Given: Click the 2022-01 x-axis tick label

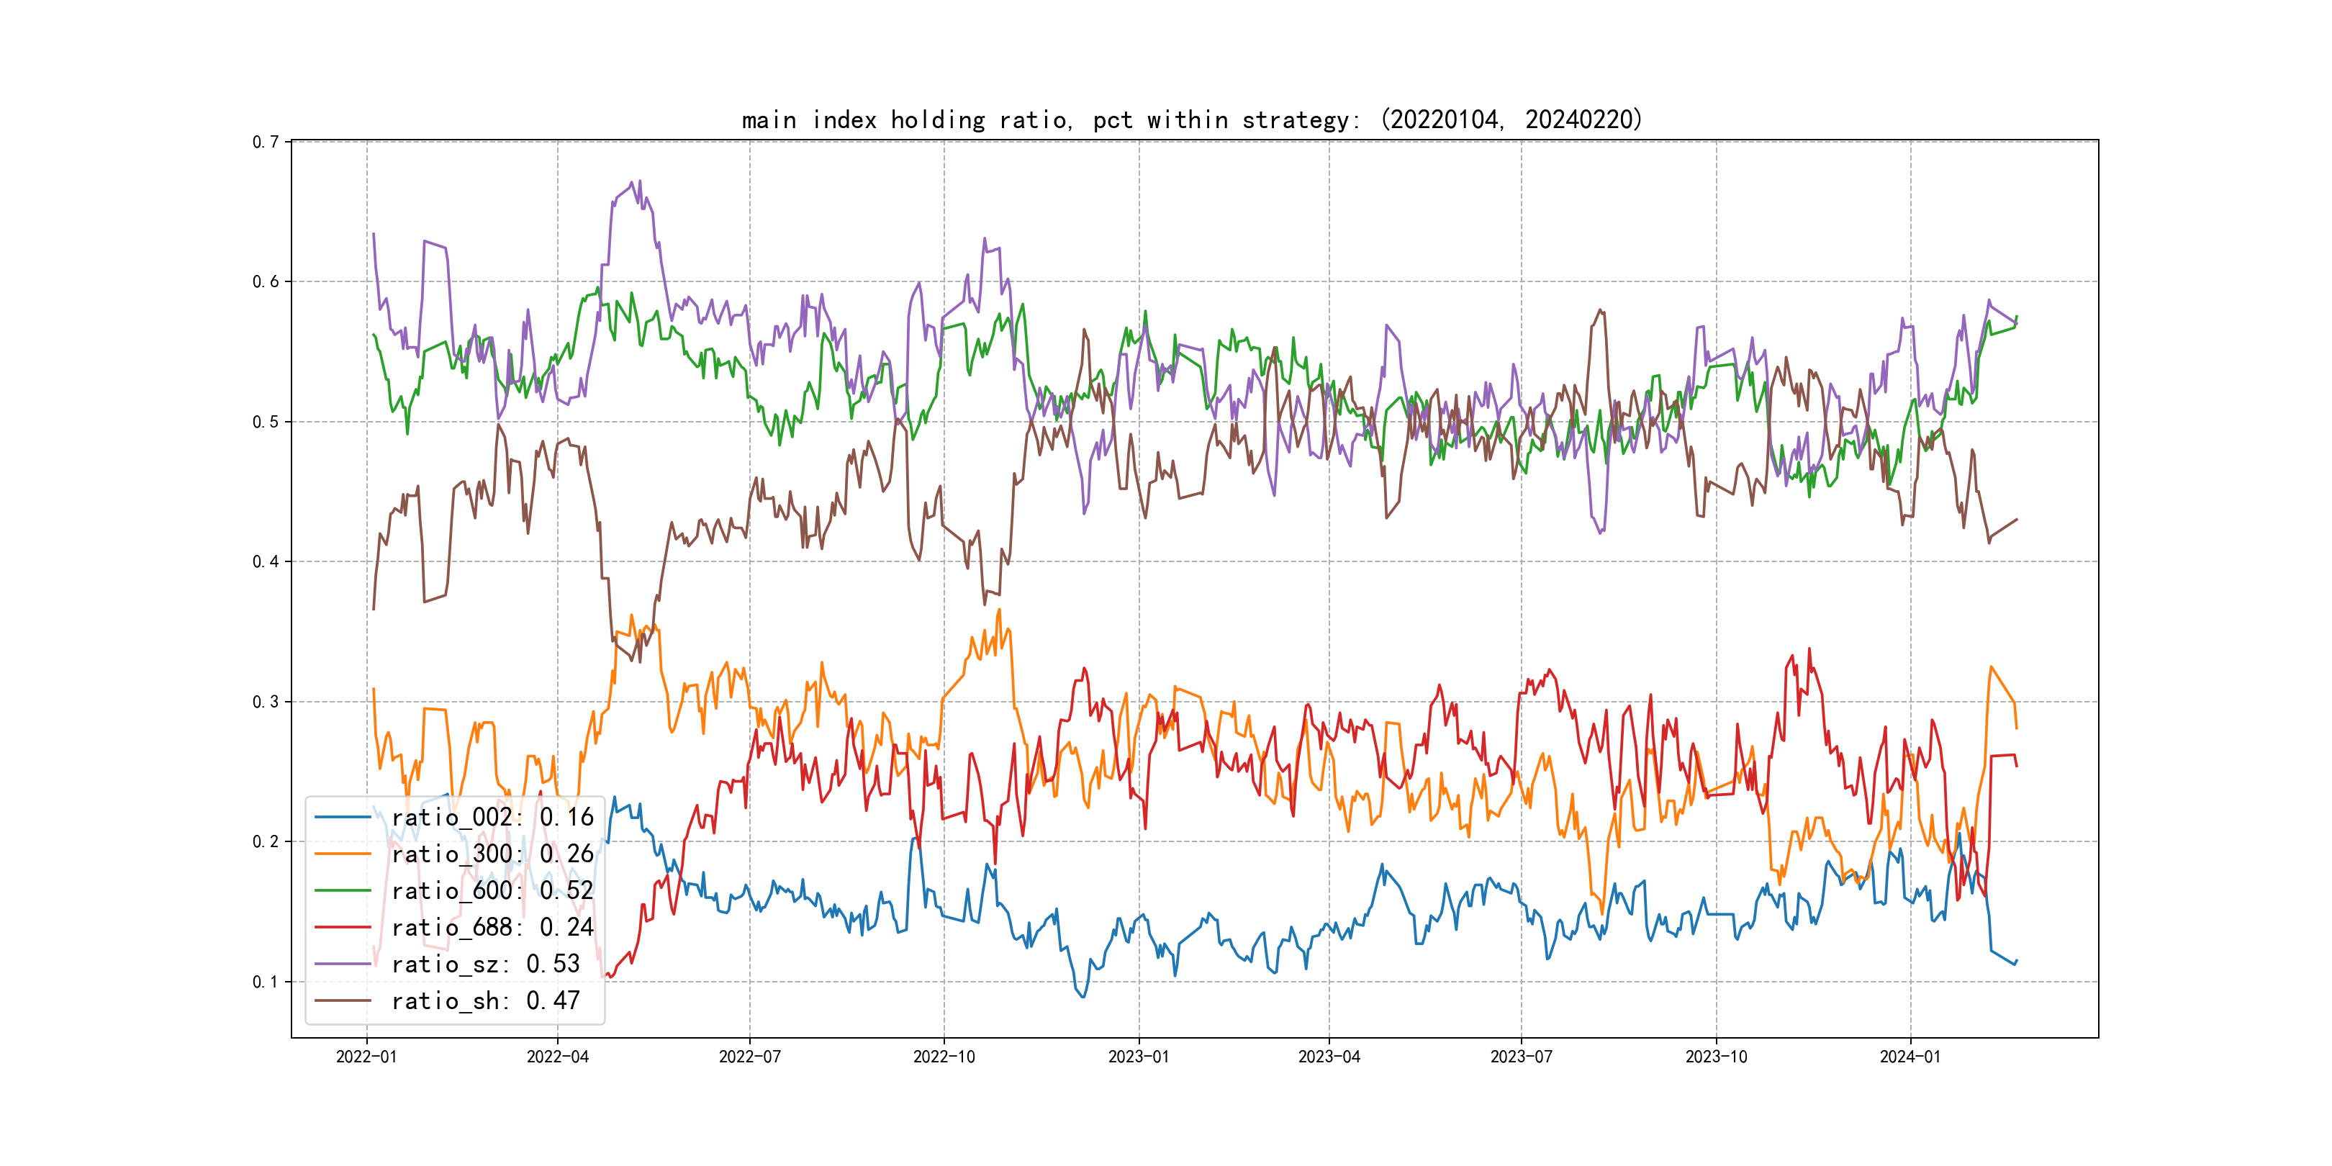Looking at the screenshot, I should (366, 1057).
